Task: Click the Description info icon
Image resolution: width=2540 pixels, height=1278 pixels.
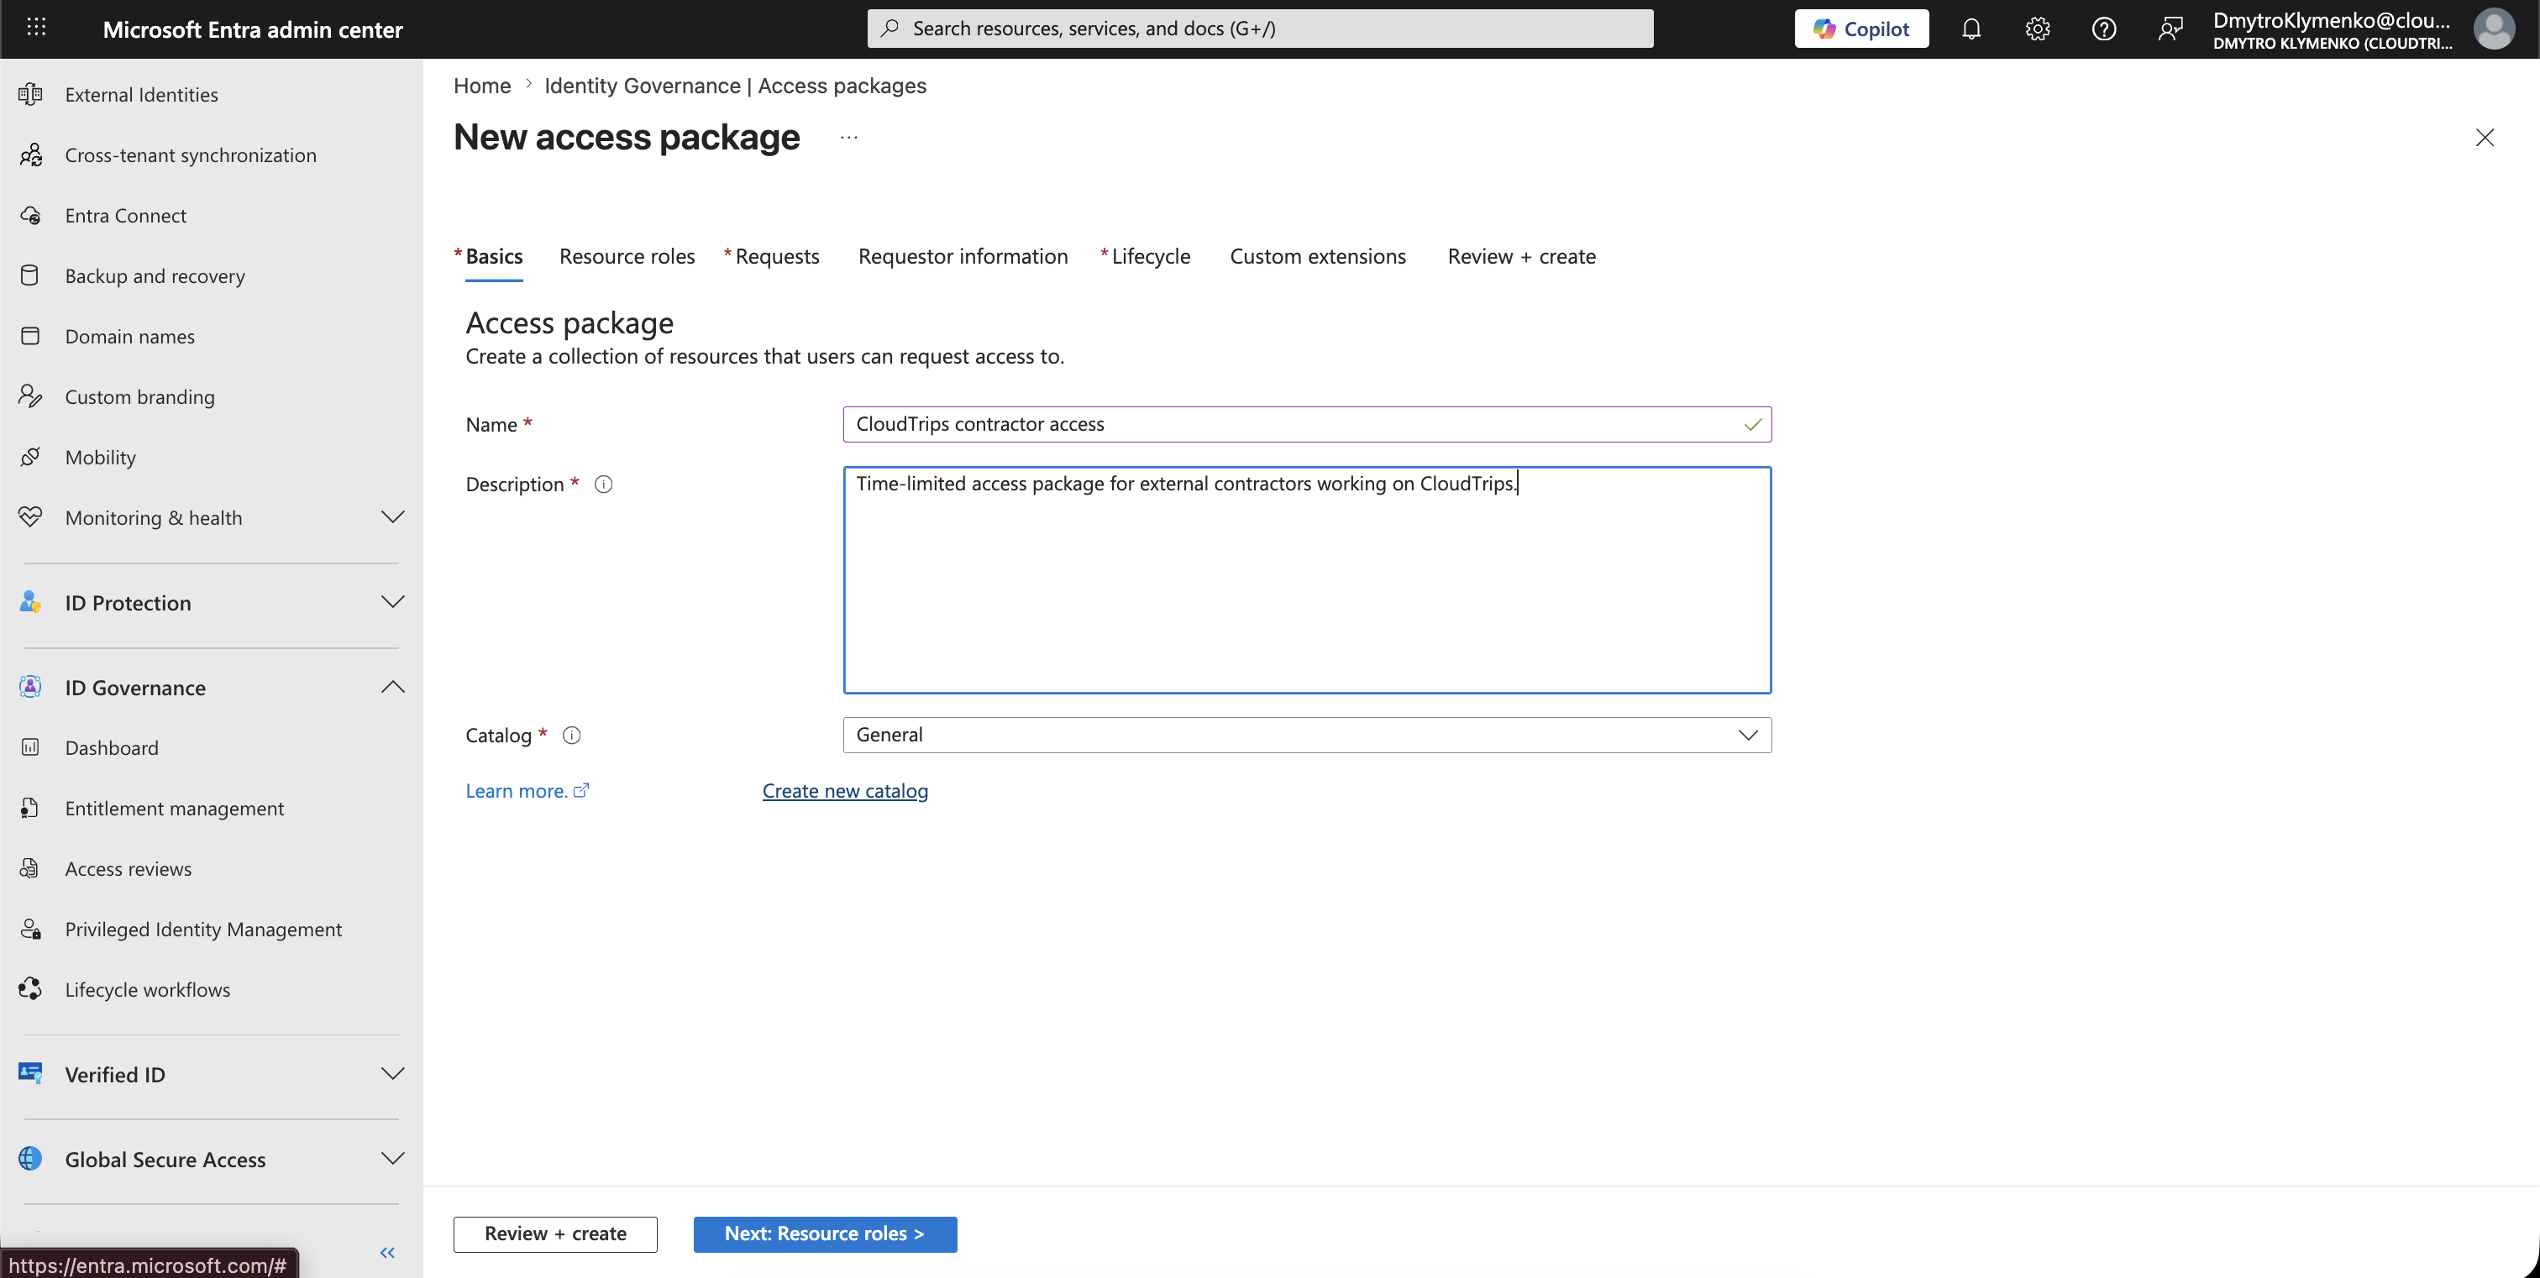Action: click(603, 484)
